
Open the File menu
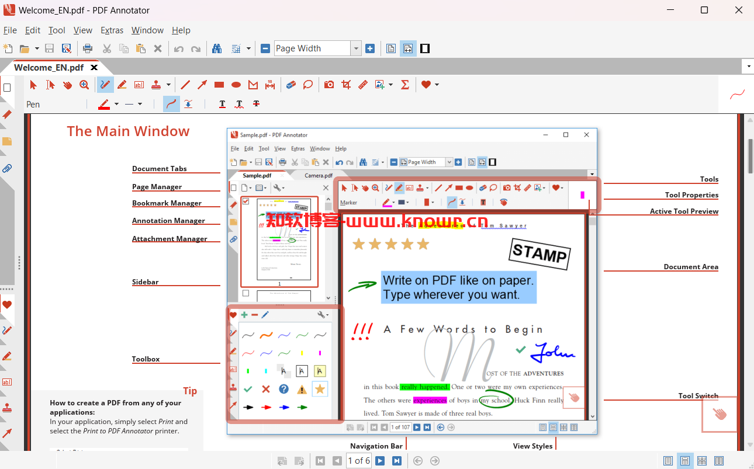click(10, 30)
